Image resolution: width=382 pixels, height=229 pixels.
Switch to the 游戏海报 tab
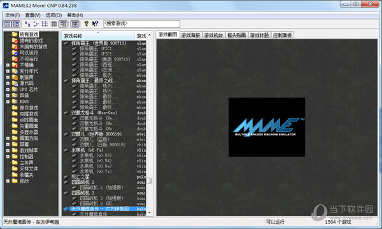(191, 35)
